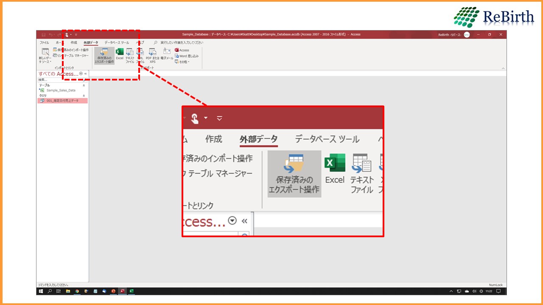Click テキスト ファイル export in the main Access ribbon

130,56
